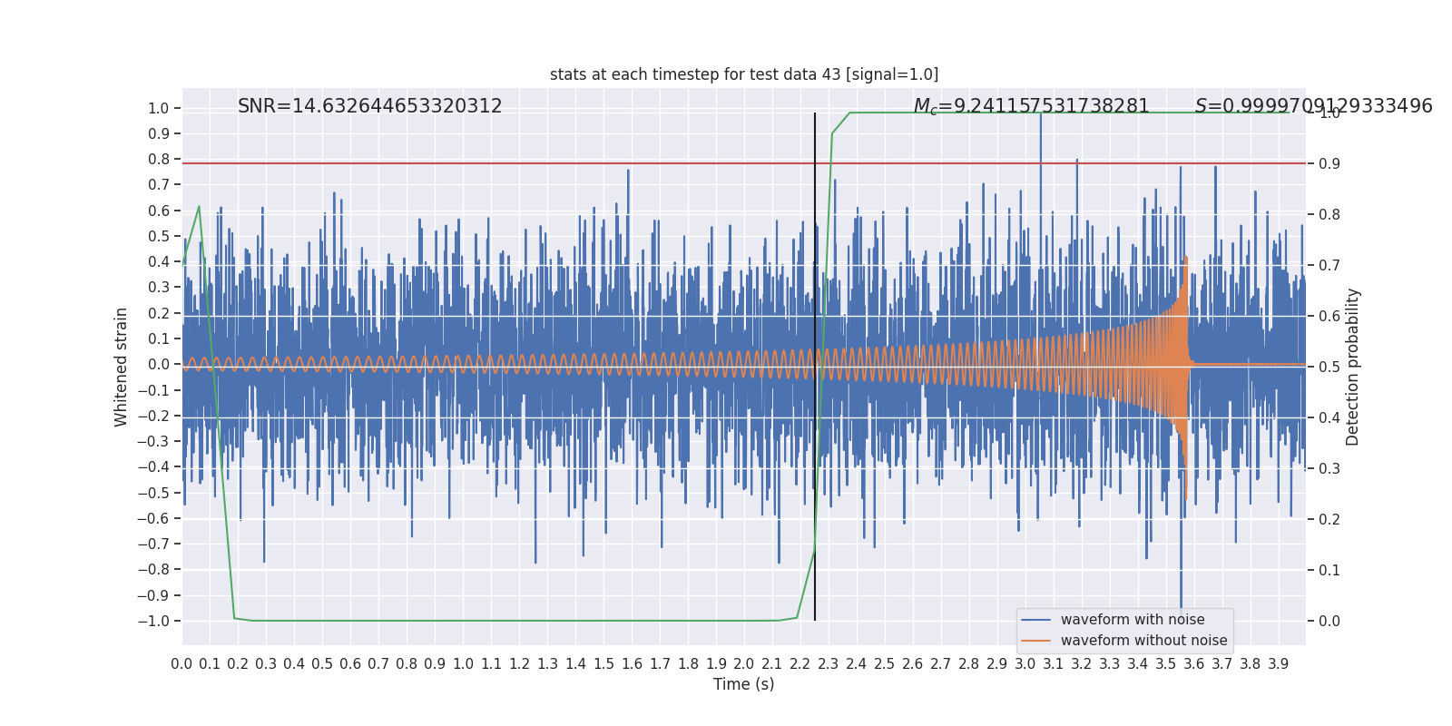Click the 0.0 tick on the Detection probability axis
Image resolution: width=1452 pixels, height=726 pixels.
coord(1329,622)
